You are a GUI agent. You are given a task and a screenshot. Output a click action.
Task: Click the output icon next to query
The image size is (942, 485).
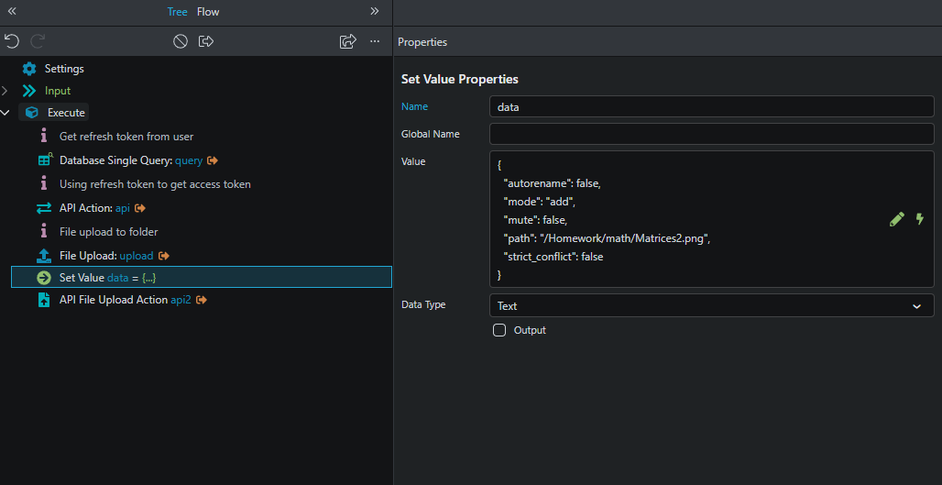coord(213,160)
